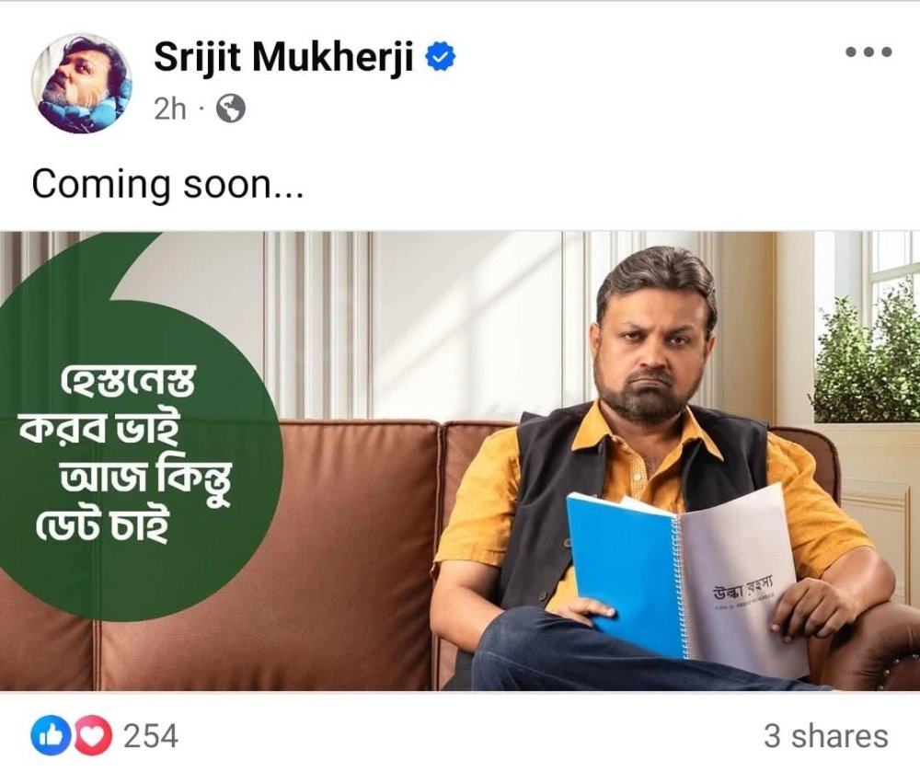Click the 2h post timestamp

pyautogui.click(x=169, y=109)
